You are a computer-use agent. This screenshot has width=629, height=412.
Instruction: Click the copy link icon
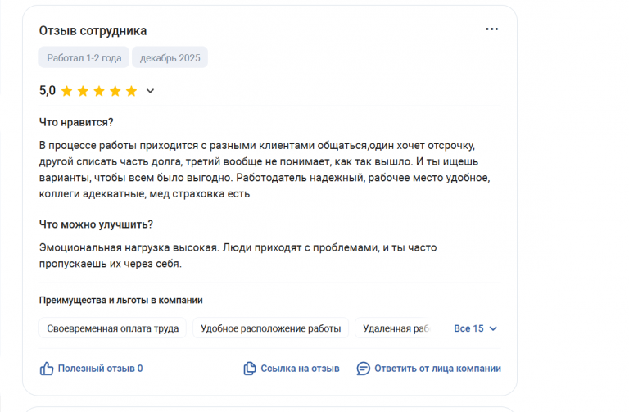tap(250, 369)
